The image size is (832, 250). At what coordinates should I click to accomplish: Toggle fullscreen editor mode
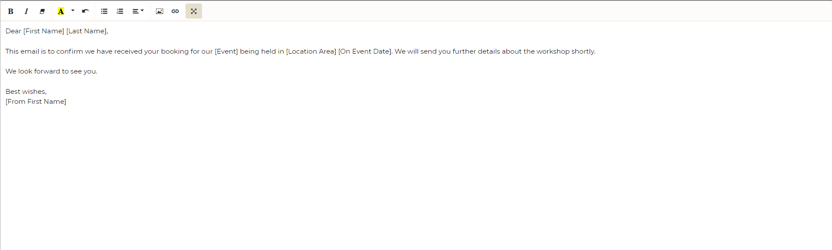[x=194, y=11]
